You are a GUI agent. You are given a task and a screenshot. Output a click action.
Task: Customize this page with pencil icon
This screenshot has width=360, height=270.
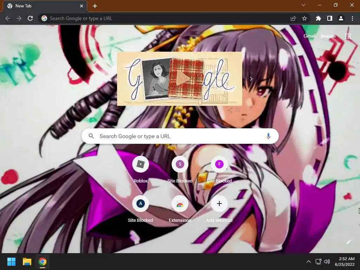click(348, 242)
